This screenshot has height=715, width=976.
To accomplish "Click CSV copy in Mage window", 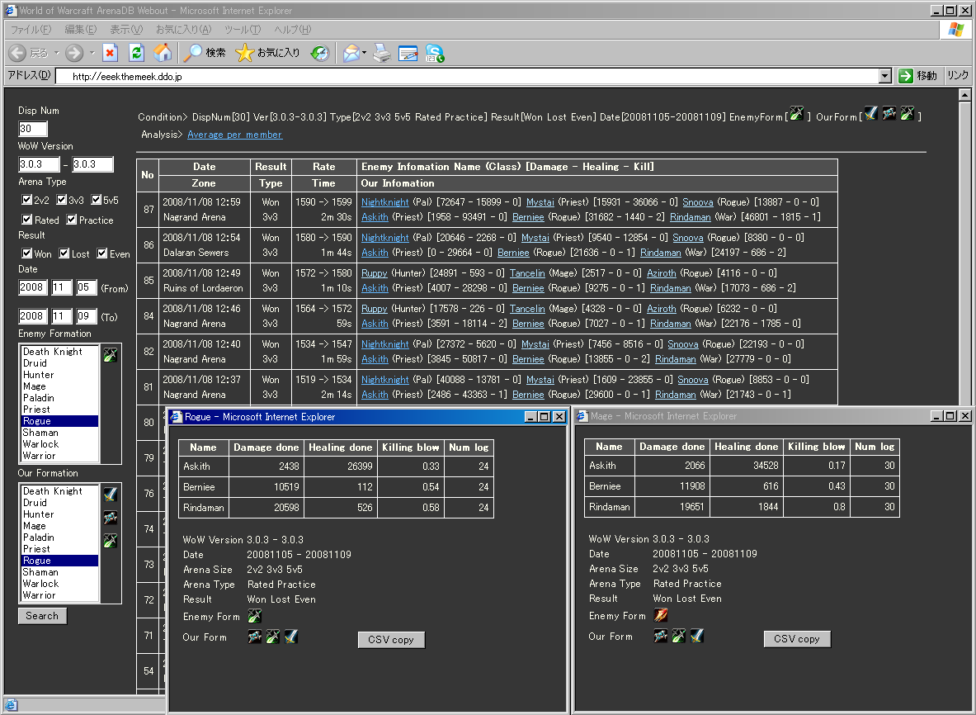I will (797, 639).
